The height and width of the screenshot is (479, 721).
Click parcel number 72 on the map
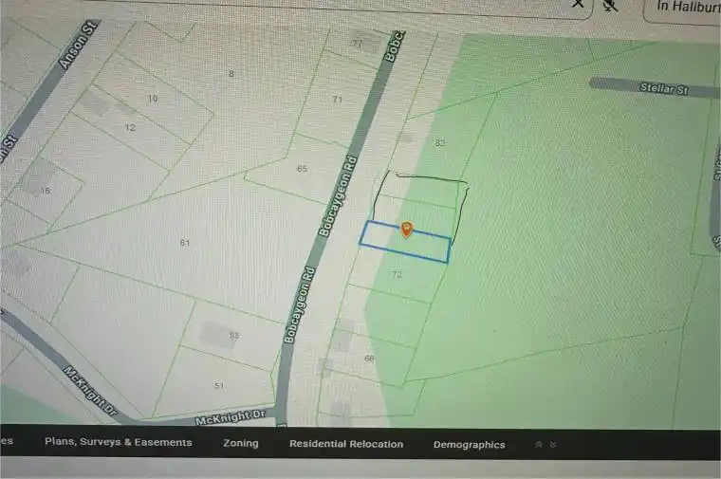pos(397,274)
